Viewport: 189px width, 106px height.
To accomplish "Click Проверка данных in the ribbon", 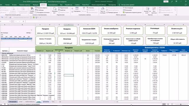I will [112, 12].
